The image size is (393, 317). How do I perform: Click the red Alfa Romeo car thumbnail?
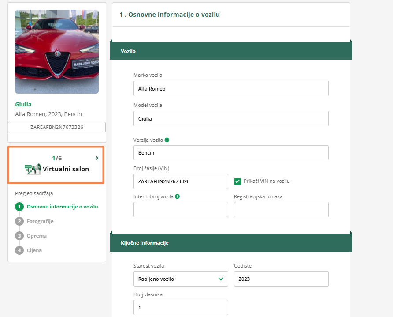click(57, 52)
